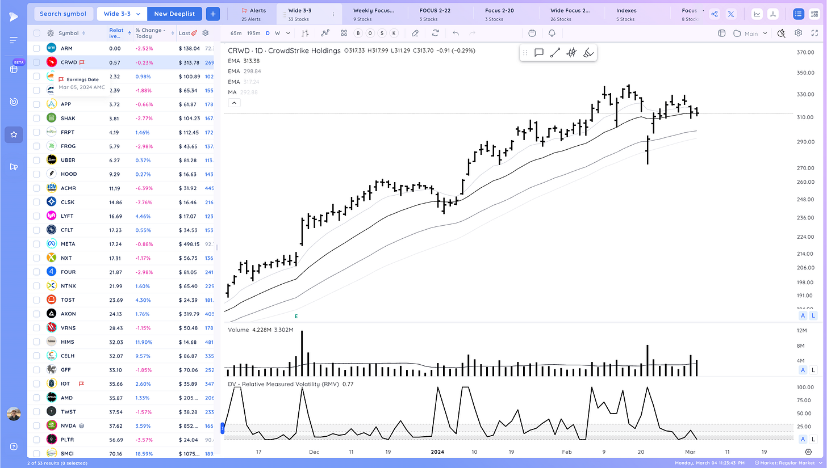Click the fullscreen expand icon
827x468 pixels.
(816, 33)
